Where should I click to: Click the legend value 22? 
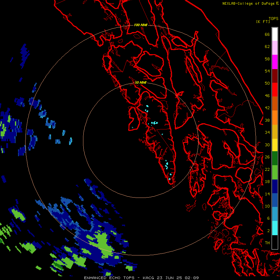tap(267, 169)
